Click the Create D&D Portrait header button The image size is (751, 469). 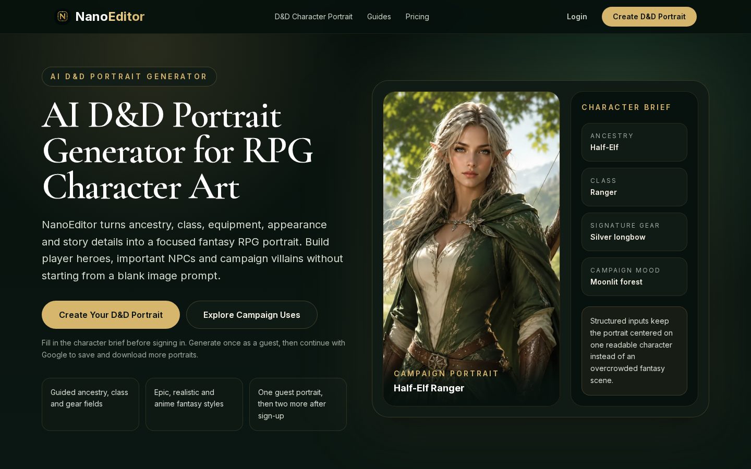[x=649, y=17]
